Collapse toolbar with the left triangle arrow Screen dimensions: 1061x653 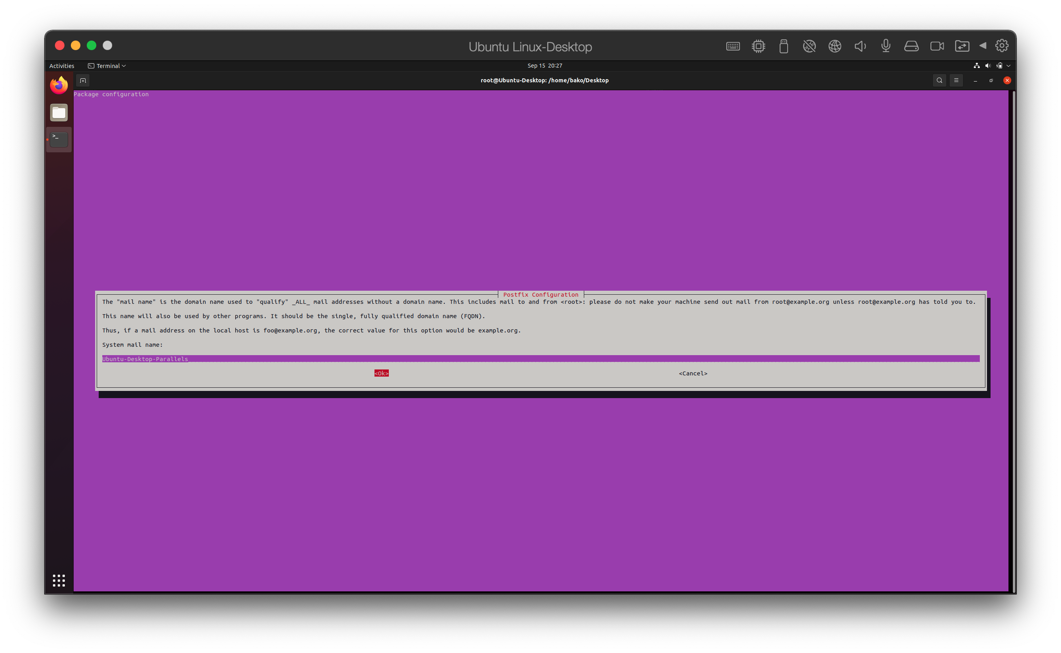tap(982, 45)
